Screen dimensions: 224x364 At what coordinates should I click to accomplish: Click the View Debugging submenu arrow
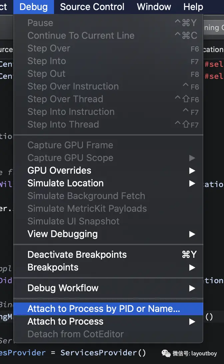pos(192,234)
